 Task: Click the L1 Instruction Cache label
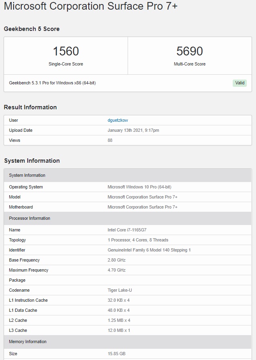click(28, 300)
